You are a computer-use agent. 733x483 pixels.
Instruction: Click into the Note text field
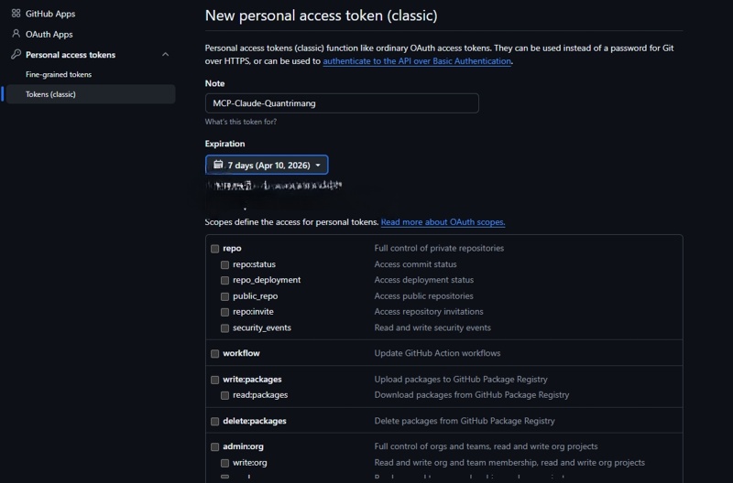click(x=342, y=103)
